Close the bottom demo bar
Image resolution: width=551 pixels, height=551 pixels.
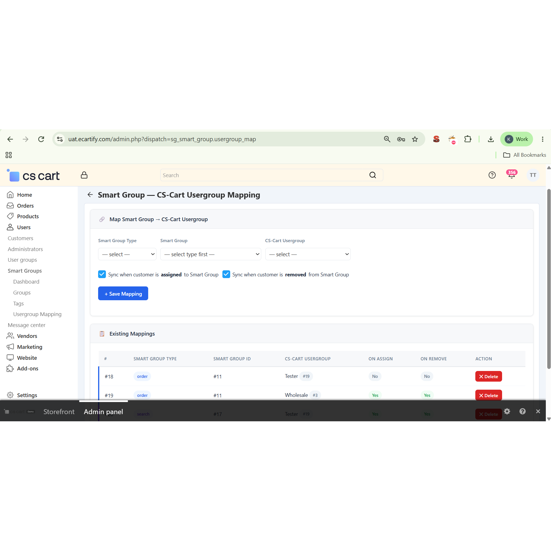point(538,411)
